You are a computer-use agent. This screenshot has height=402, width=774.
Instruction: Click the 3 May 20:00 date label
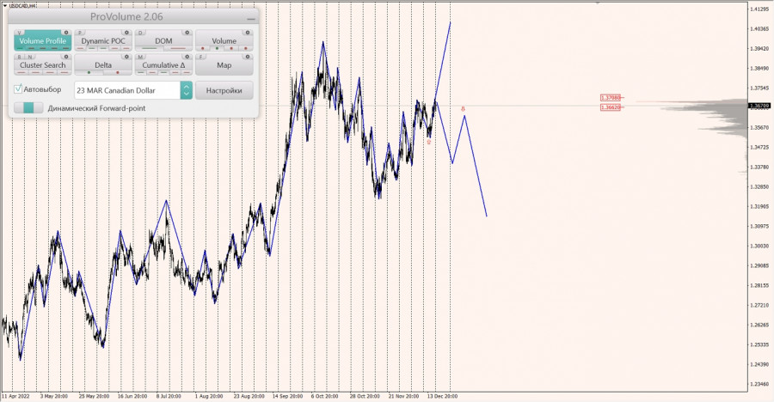pyautogui.click(x=54, y=396)
